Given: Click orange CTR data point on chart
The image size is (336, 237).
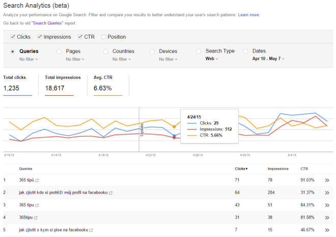Looking at the screenshot, I should 174,126.
